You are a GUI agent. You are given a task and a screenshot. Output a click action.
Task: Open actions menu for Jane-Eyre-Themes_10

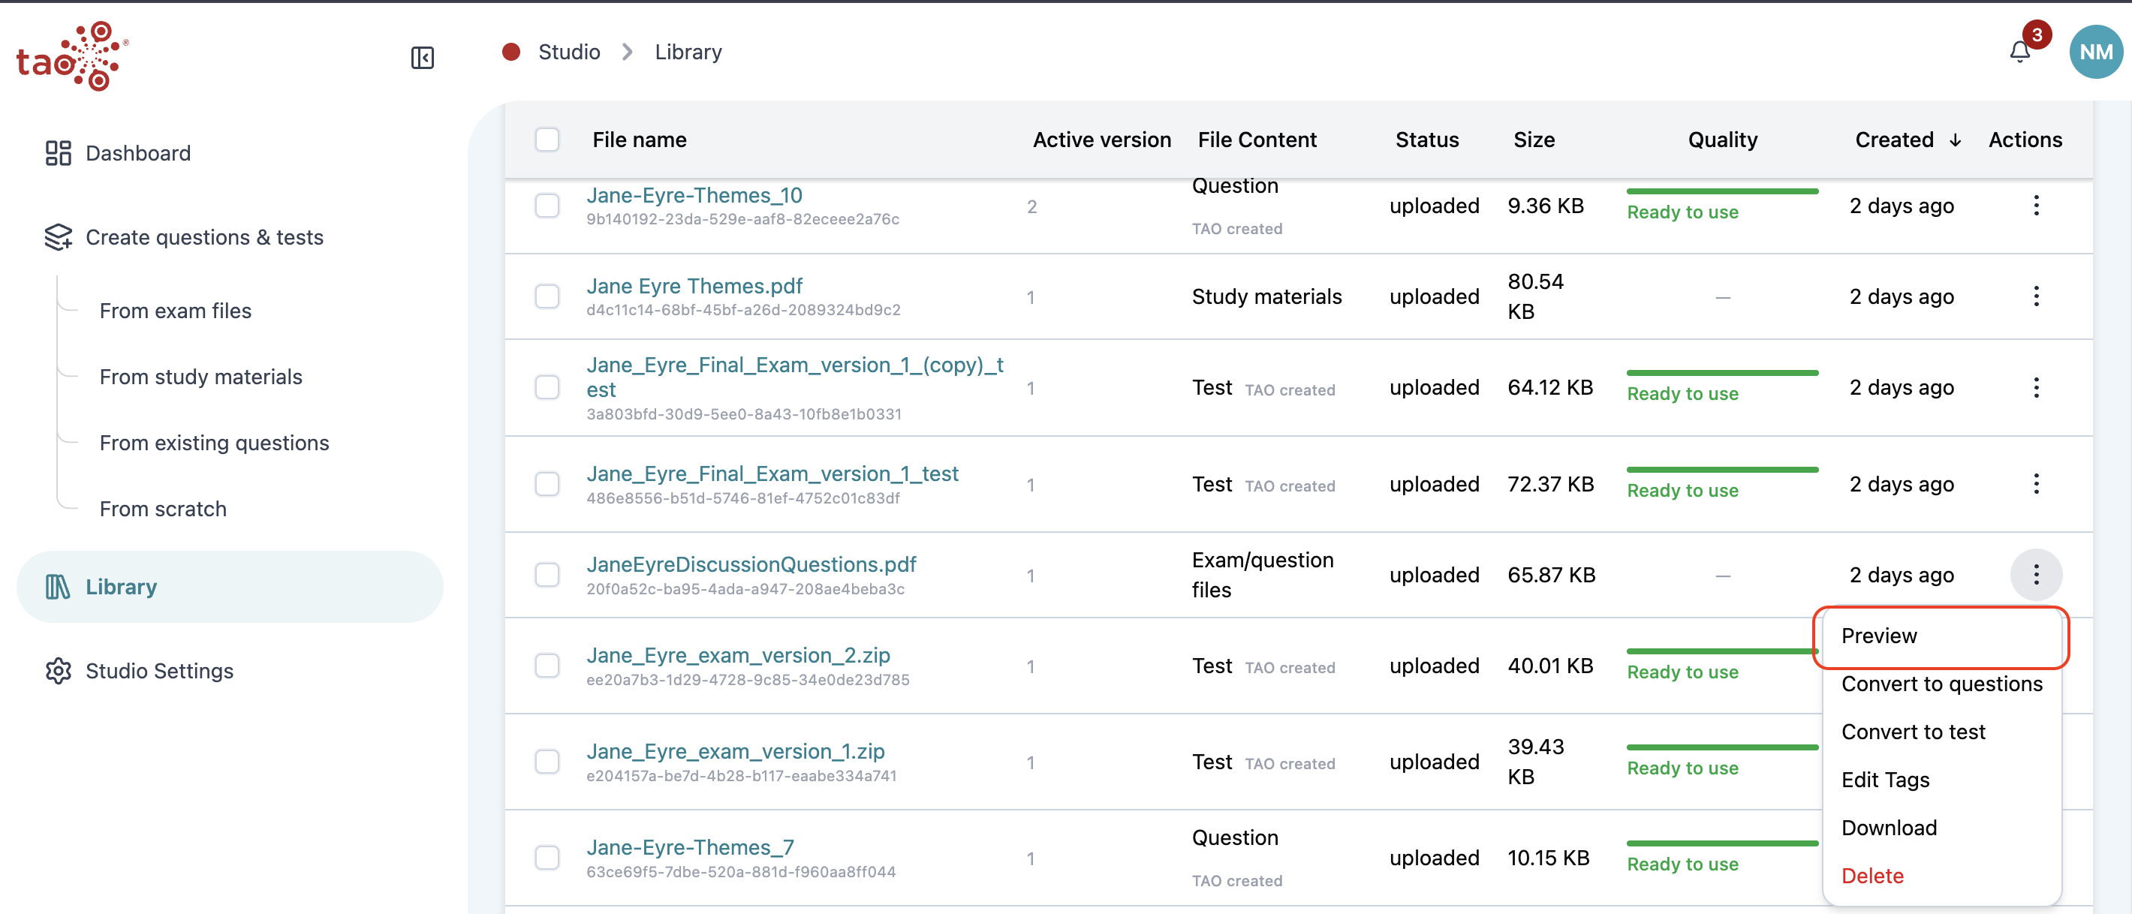point(2036,206)
